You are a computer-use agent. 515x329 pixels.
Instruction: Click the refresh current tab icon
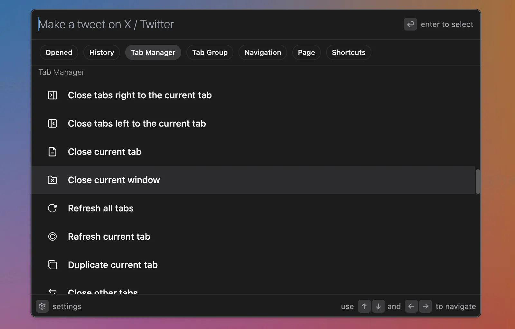pos(52,236)
